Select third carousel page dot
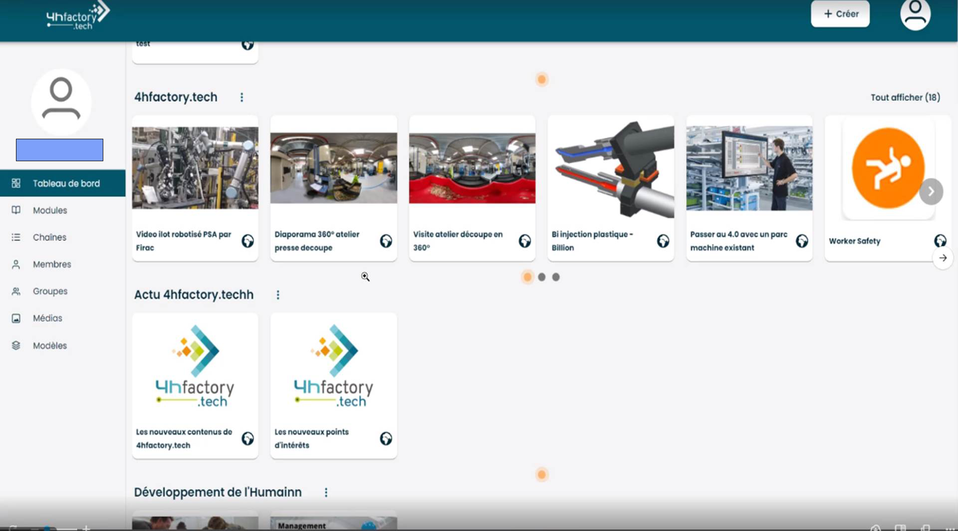The height and width of the screenshot is (531, 958). (x=556, y=277)
